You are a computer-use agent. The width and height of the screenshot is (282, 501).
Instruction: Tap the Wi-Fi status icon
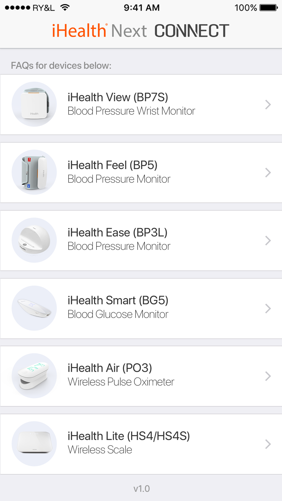click(x=65, y=7)
